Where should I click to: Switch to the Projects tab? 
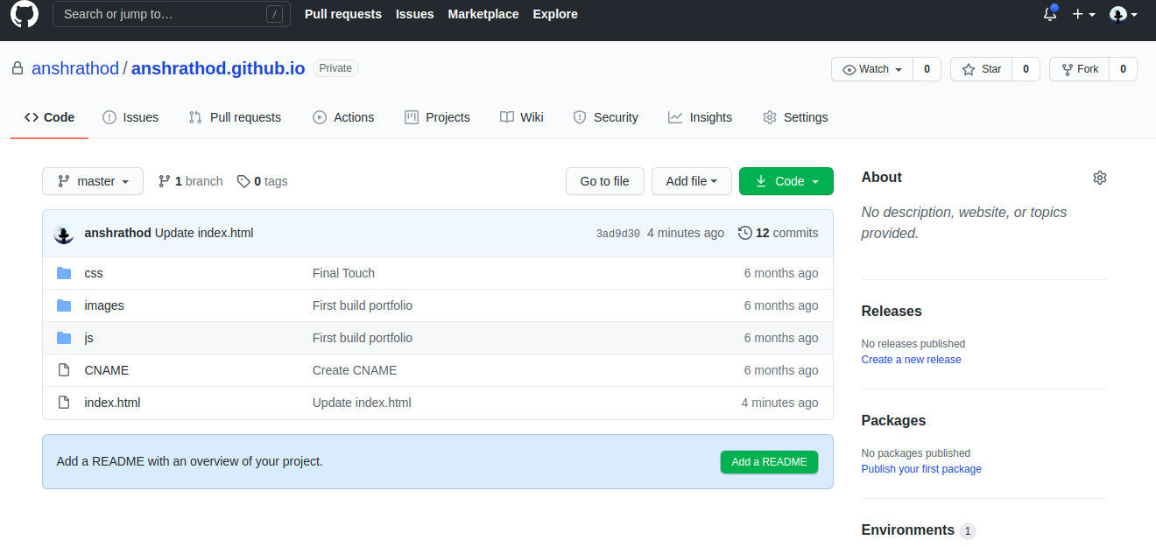tap(437, 117)
